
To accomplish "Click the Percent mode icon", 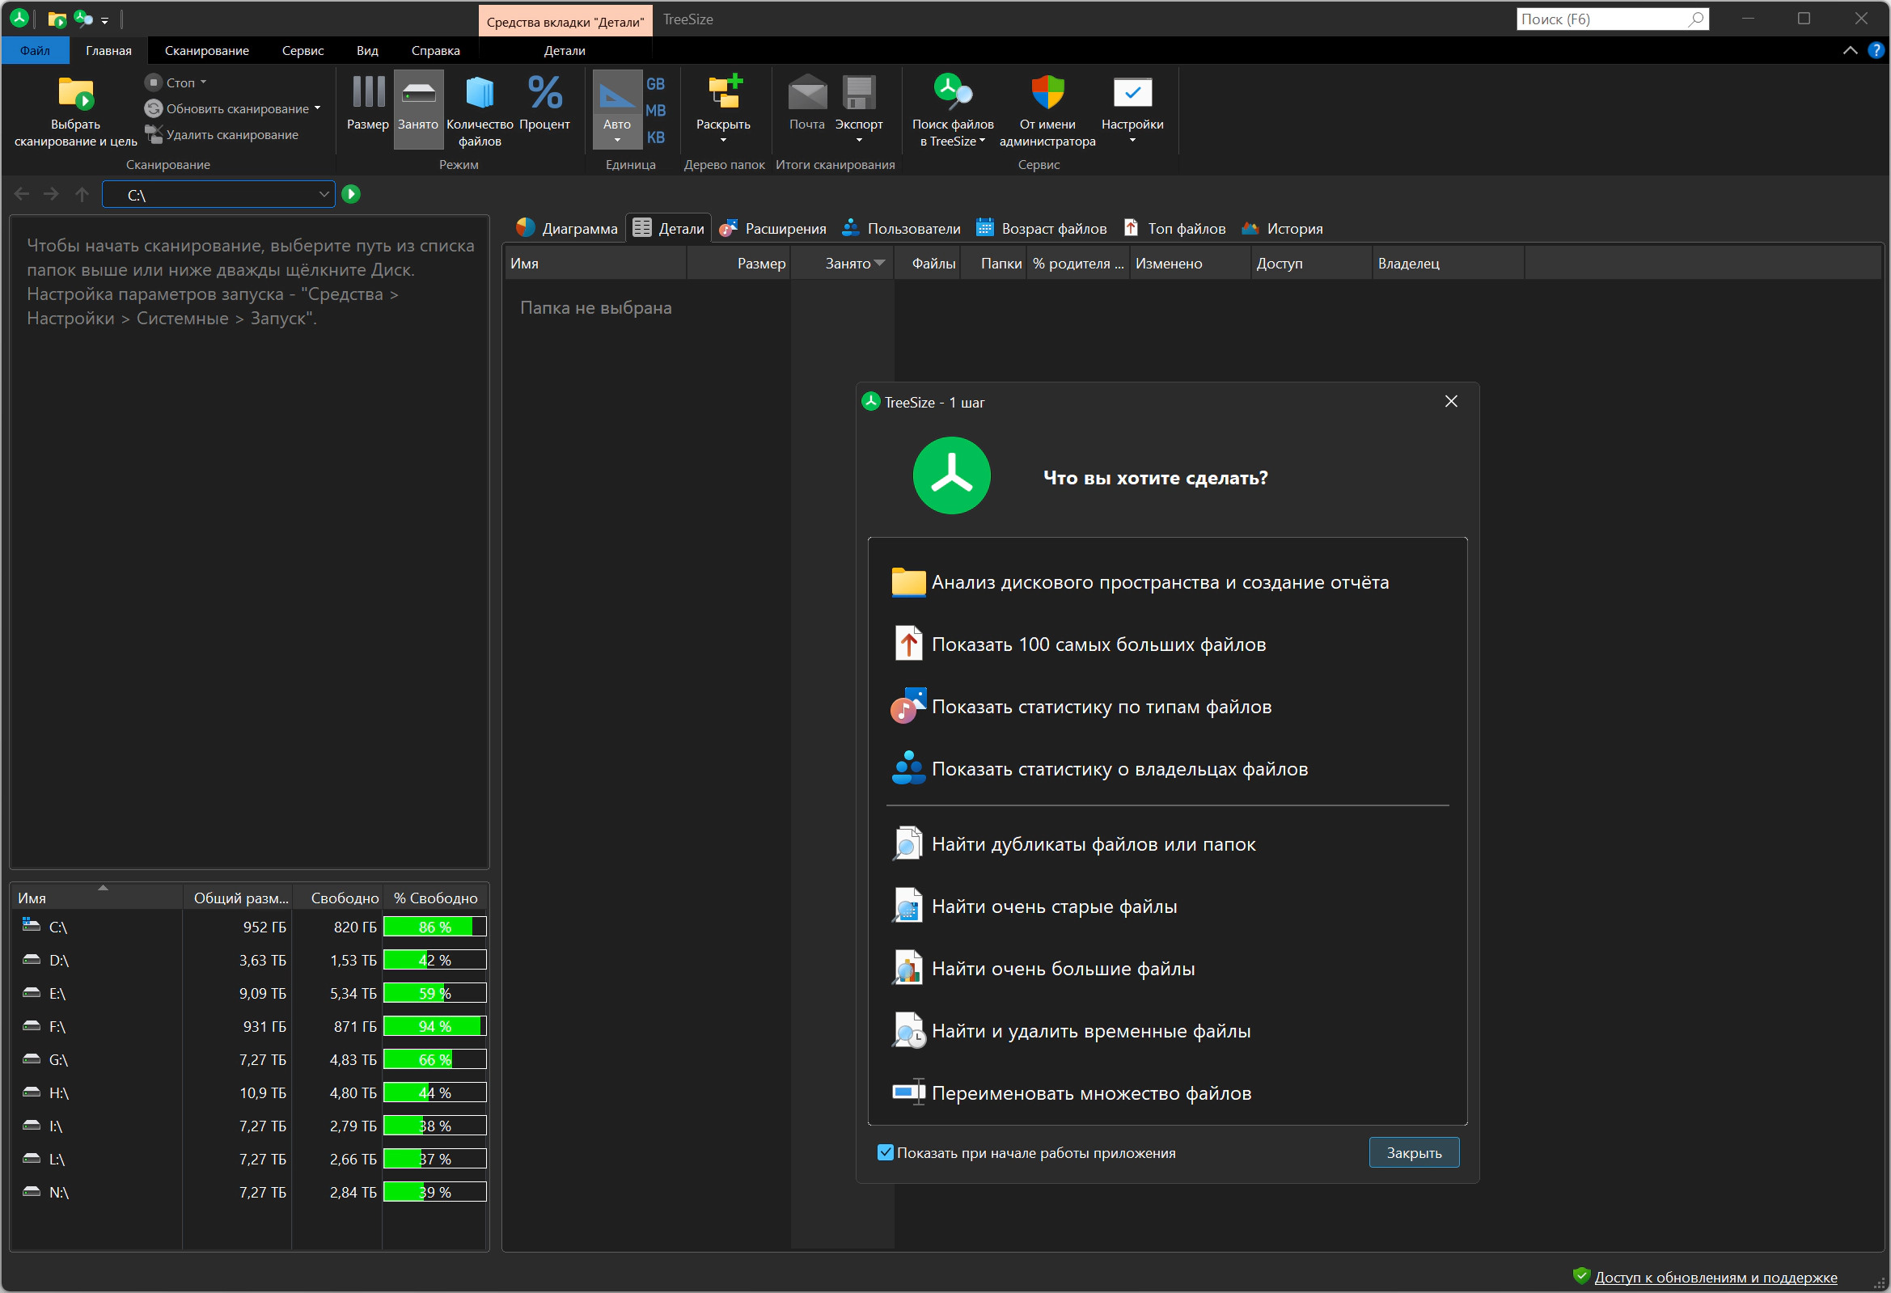I will (544, 94).
